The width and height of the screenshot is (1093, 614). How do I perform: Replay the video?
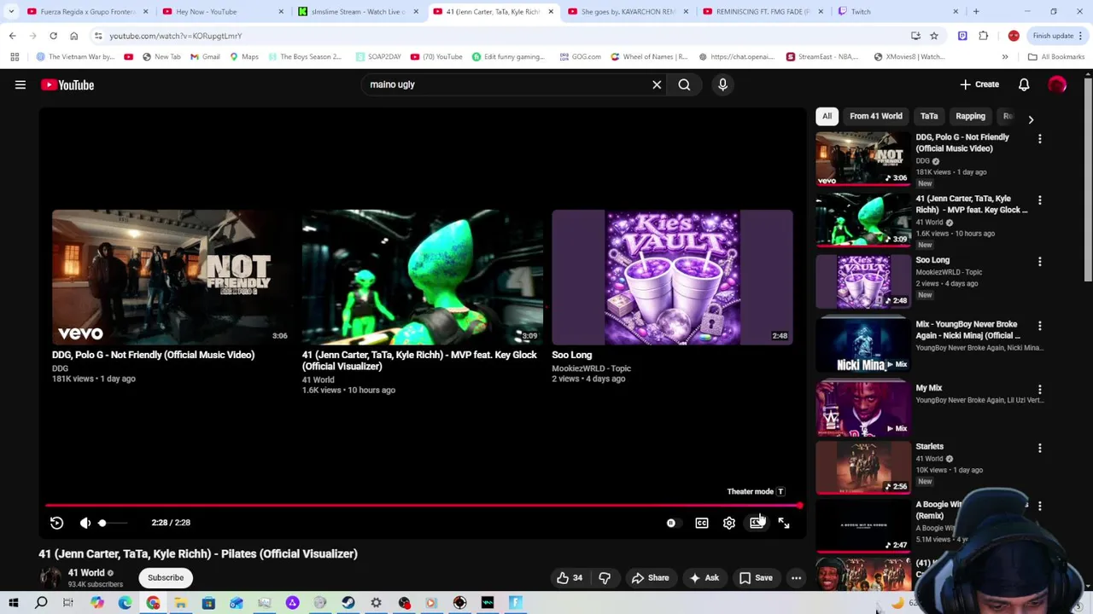(x=56, y=523)
